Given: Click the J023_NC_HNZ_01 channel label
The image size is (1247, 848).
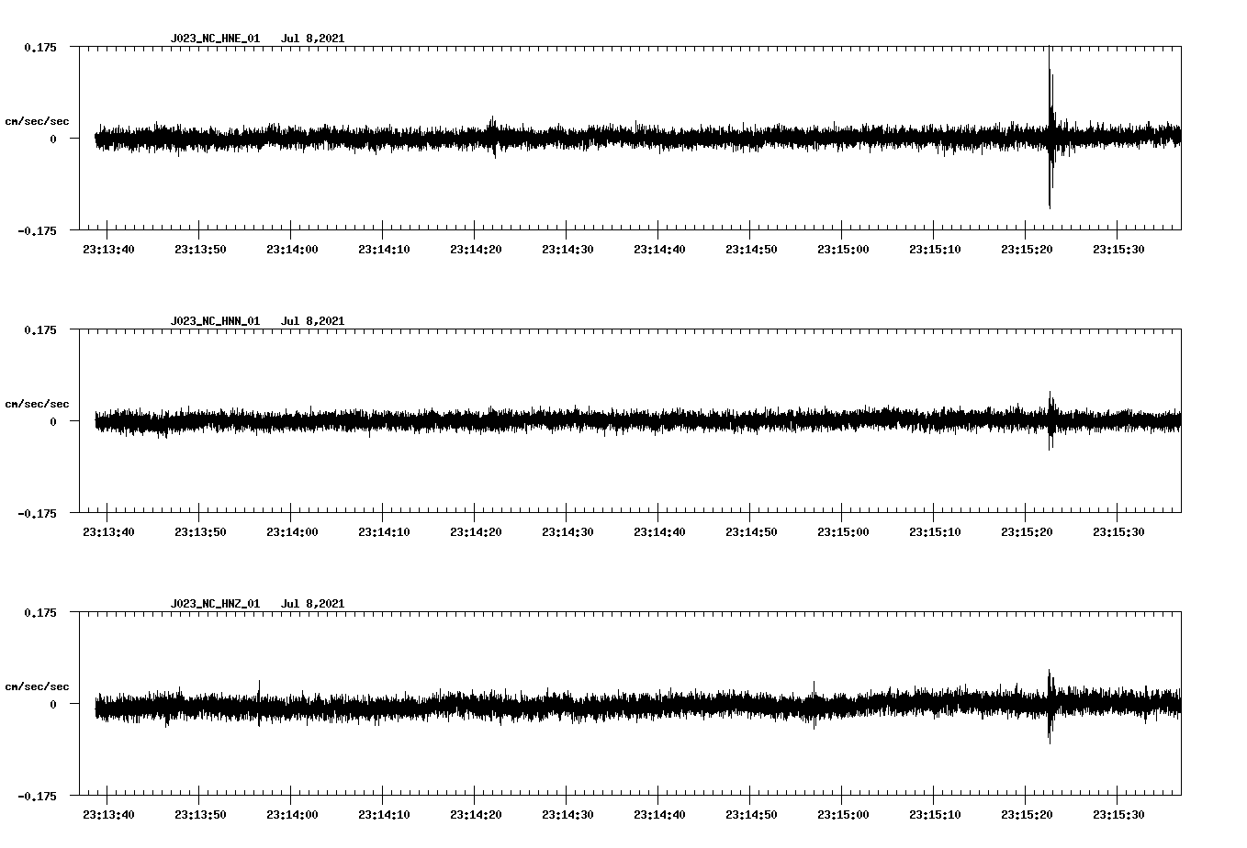Looking at the screenshot, I should click(214, 602).
